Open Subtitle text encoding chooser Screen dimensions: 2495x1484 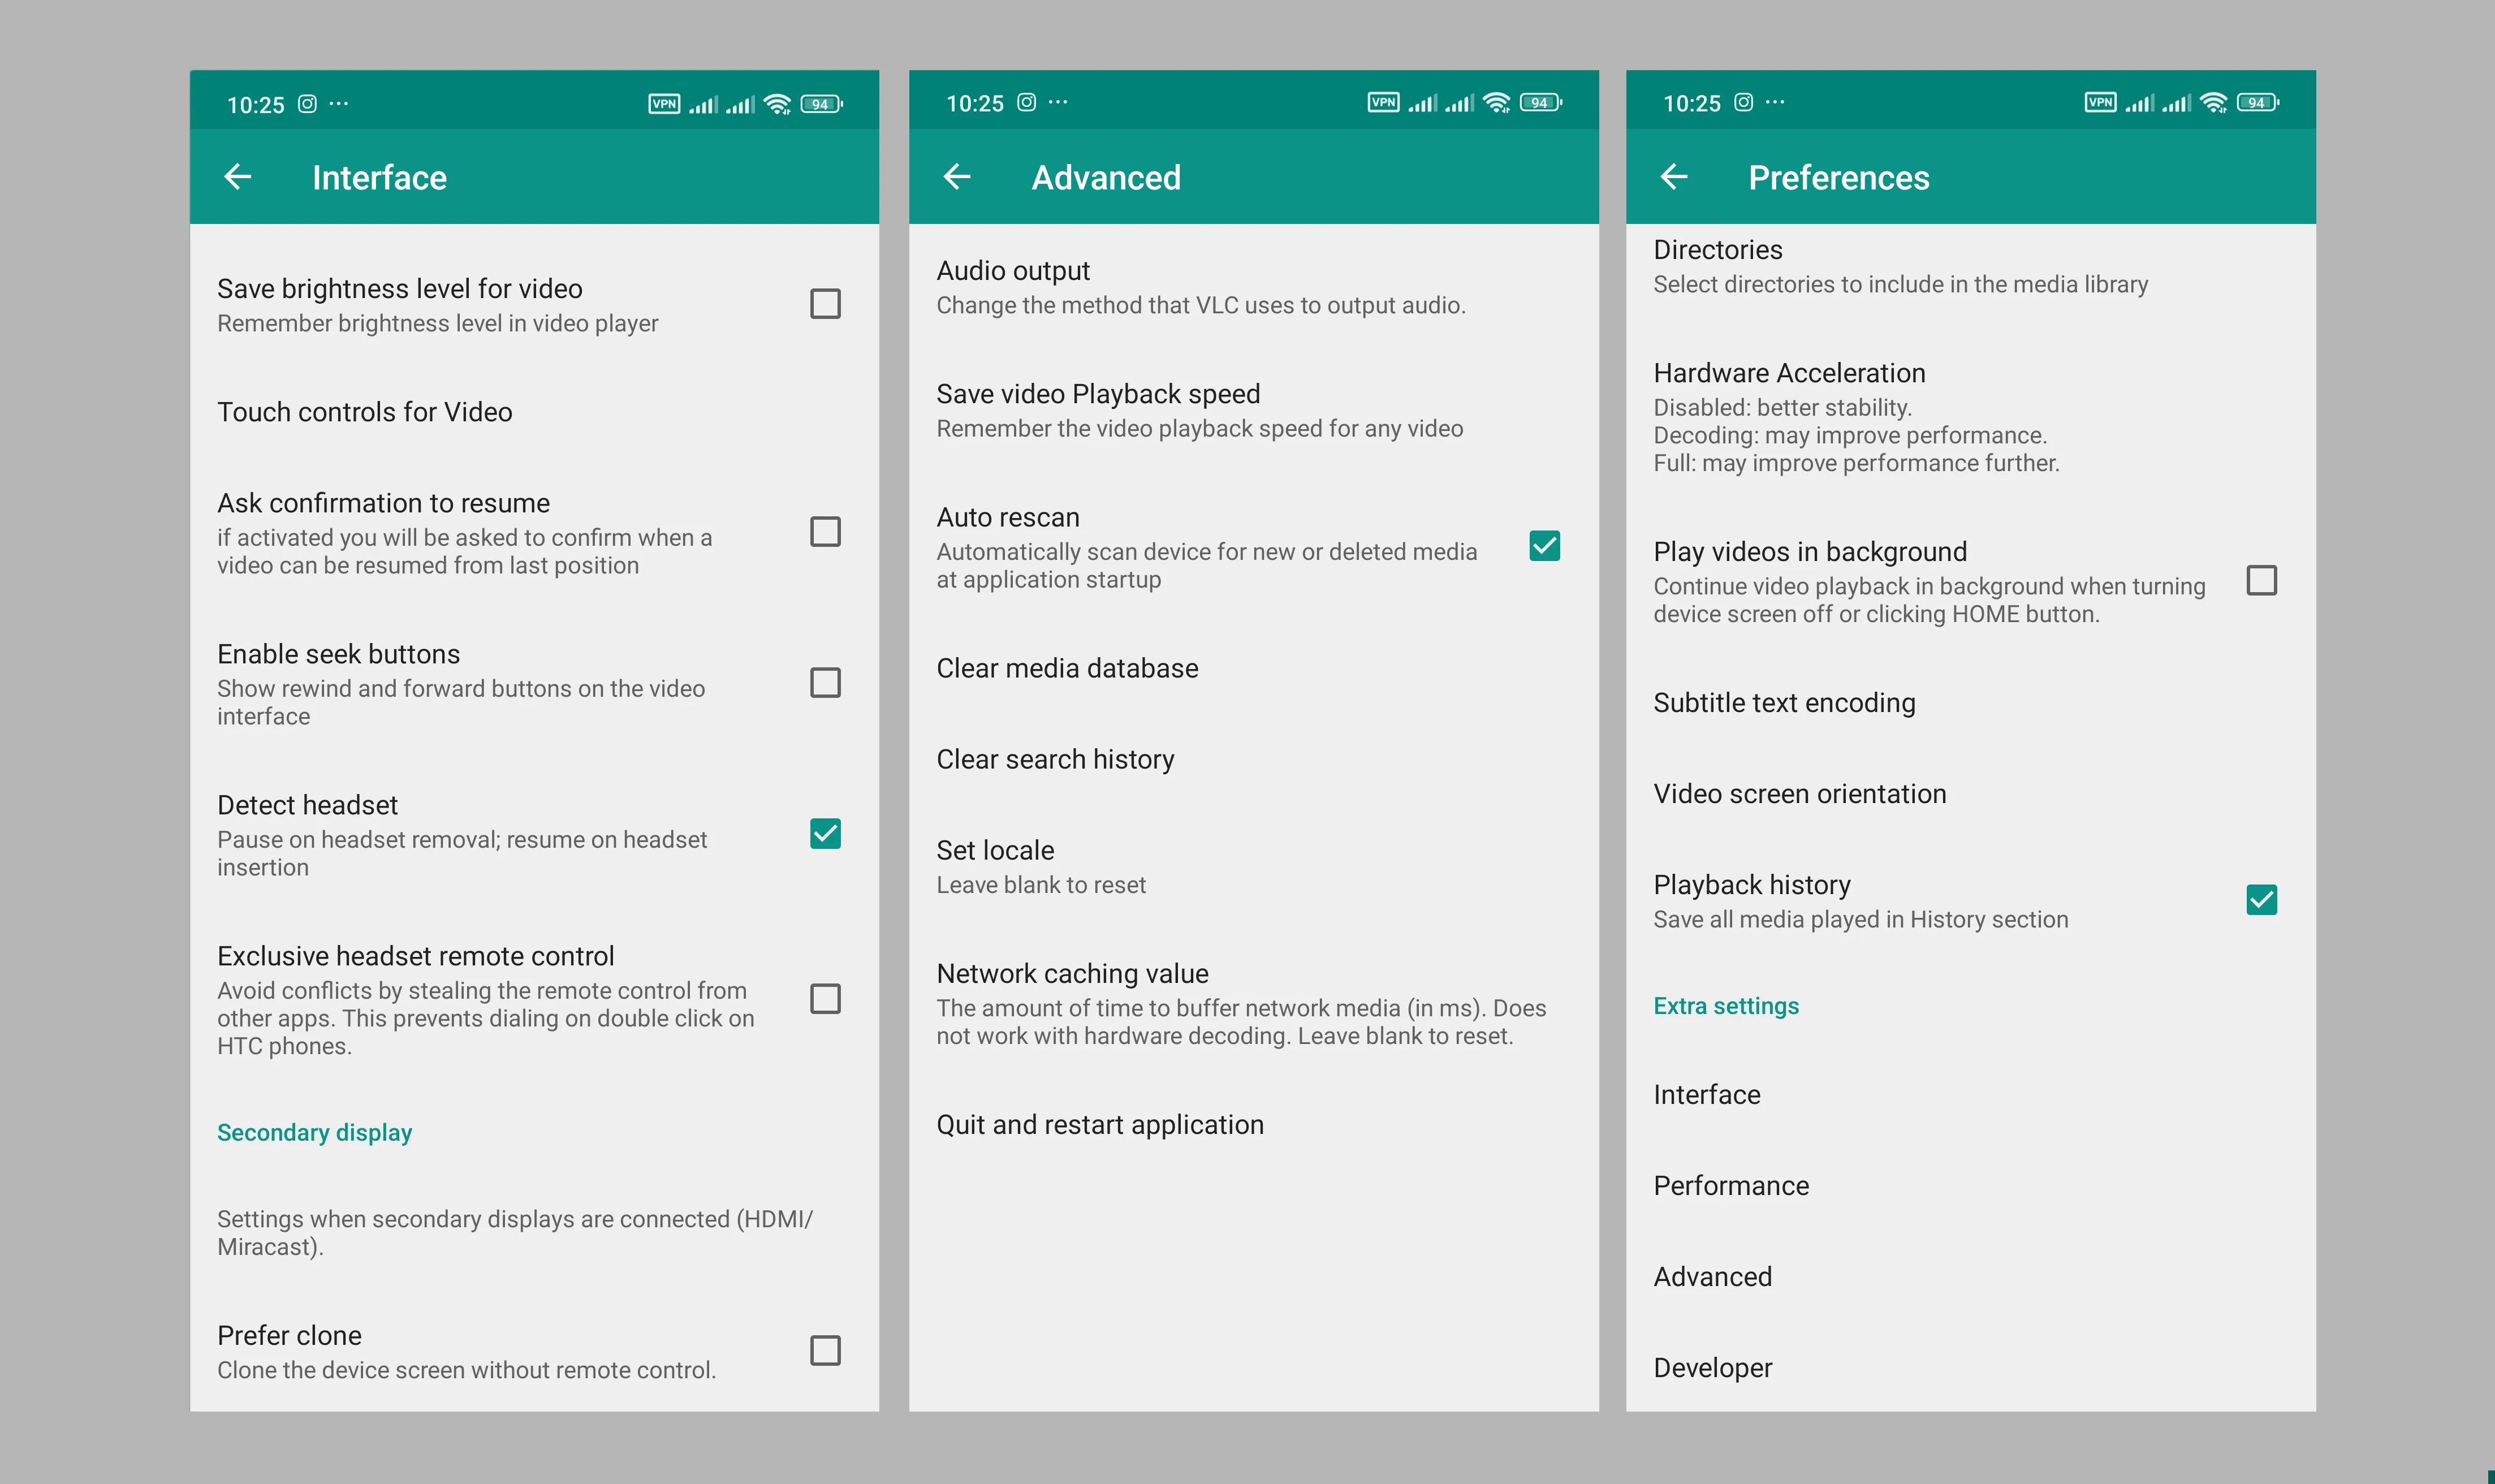pyautogui.click(x=1783, y=703)
